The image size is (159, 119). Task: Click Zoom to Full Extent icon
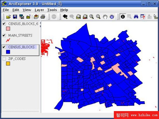[79, 17]
